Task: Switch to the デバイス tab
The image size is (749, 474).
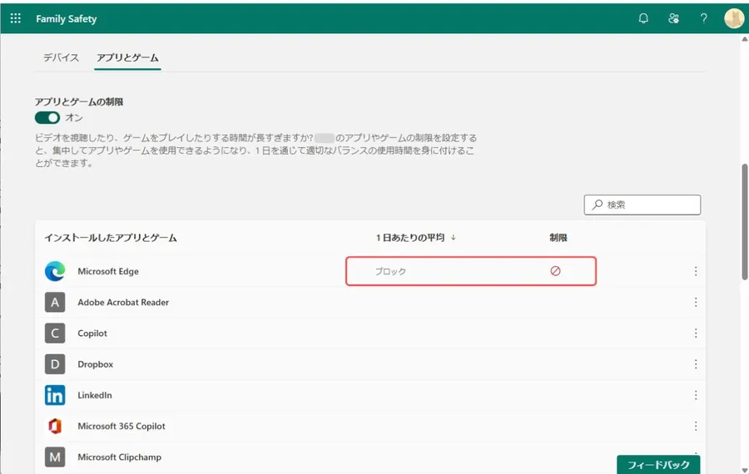Action: pyautogui.click(x=61, y=57)
